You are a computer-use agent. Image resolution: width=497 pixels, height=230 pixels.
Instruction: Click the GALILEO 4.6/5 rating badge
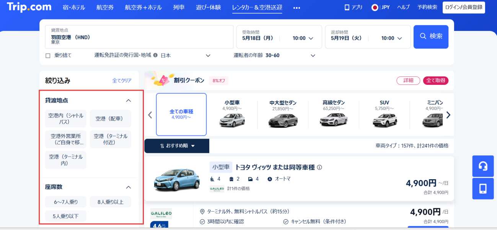159,225
